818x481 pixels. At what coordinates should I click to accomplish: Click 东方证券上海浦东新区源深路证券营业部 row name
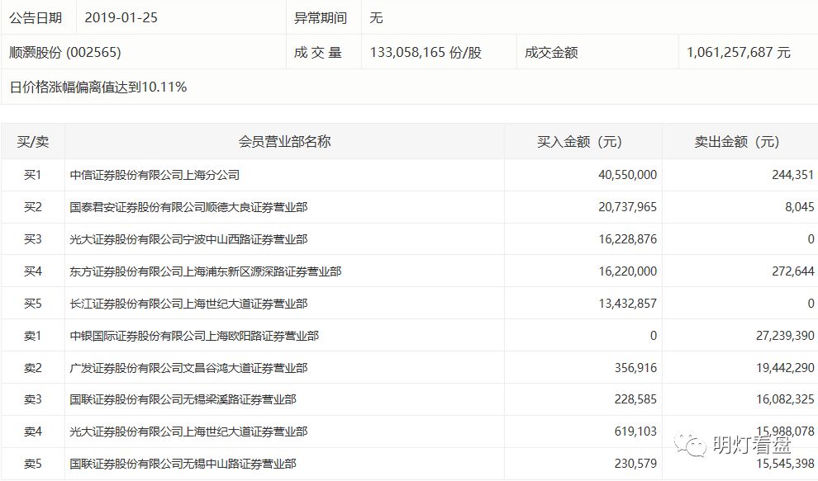click(x=206, y=271)
